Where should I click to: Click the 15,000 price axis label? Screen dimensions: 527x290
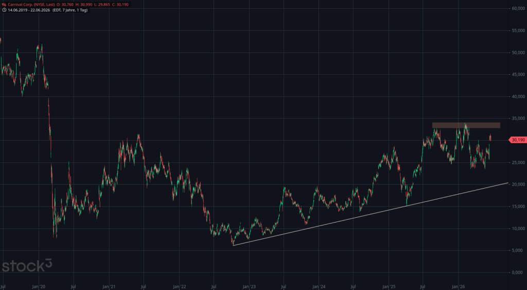coord(518,207)
